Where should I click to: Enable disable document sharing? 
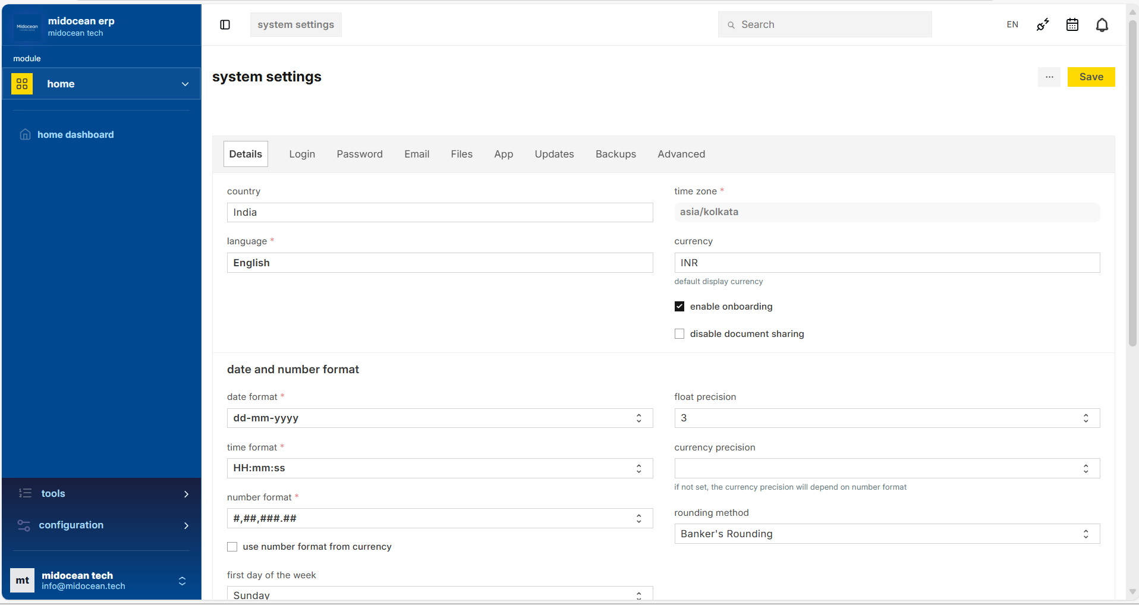679,333
